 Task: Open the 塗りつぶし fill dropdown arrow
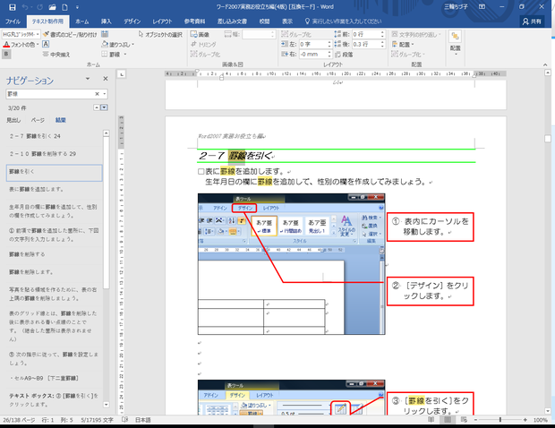pyautogui.click(x=133, y=45)
